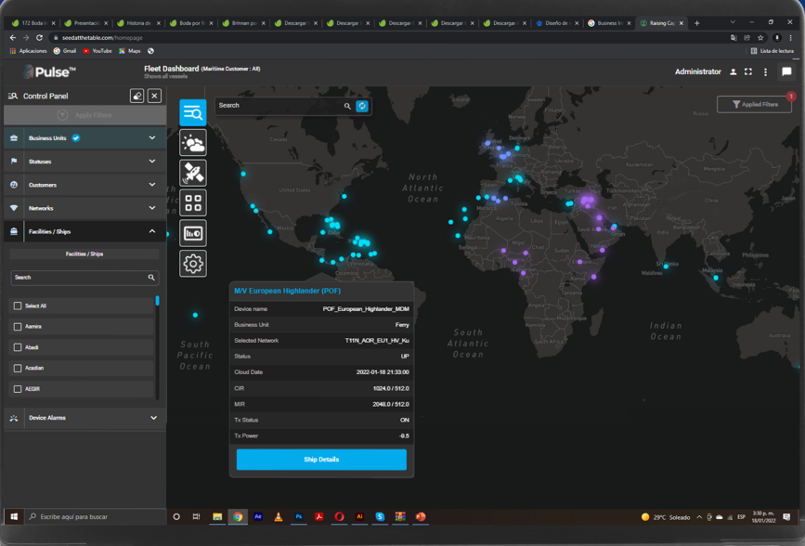
Task: Expand the Statuses filter section
Action: [85, 162]
